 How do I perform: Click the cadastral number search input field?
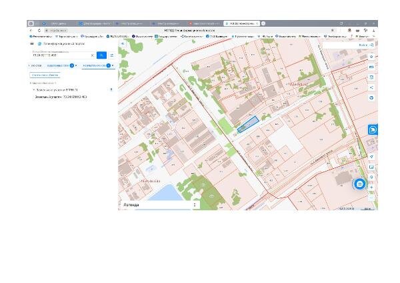click(61, 55)
